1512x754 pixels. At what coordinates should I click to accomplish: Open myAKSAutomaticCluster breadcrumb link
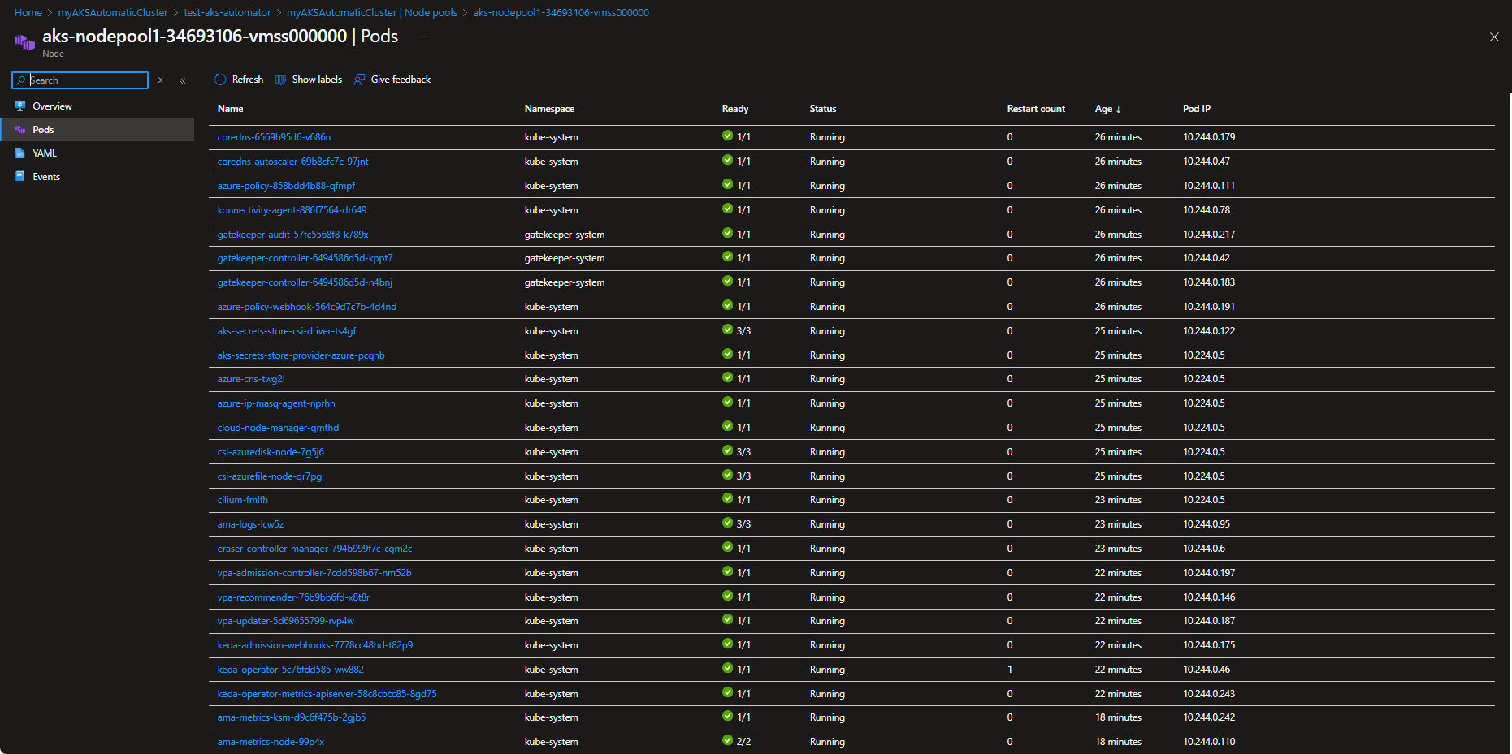113,13
